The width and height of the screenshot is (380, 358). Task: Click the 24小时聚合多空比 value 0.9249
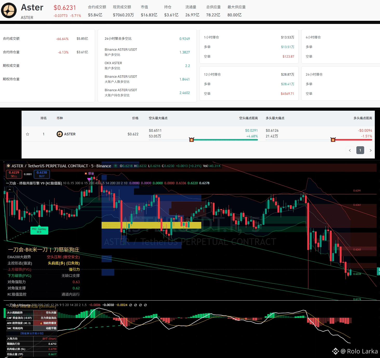point(185,39)
